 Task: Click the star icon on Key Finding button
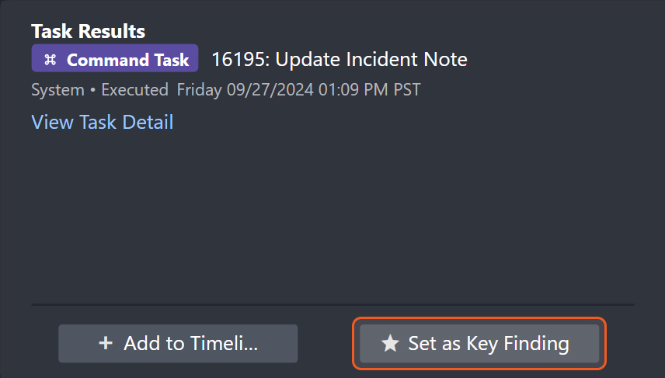pos(390,344)
